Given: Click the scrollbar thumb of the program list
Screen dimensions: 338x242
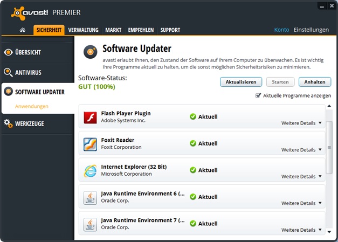Looking at the screenshot, I should point(329,147).
